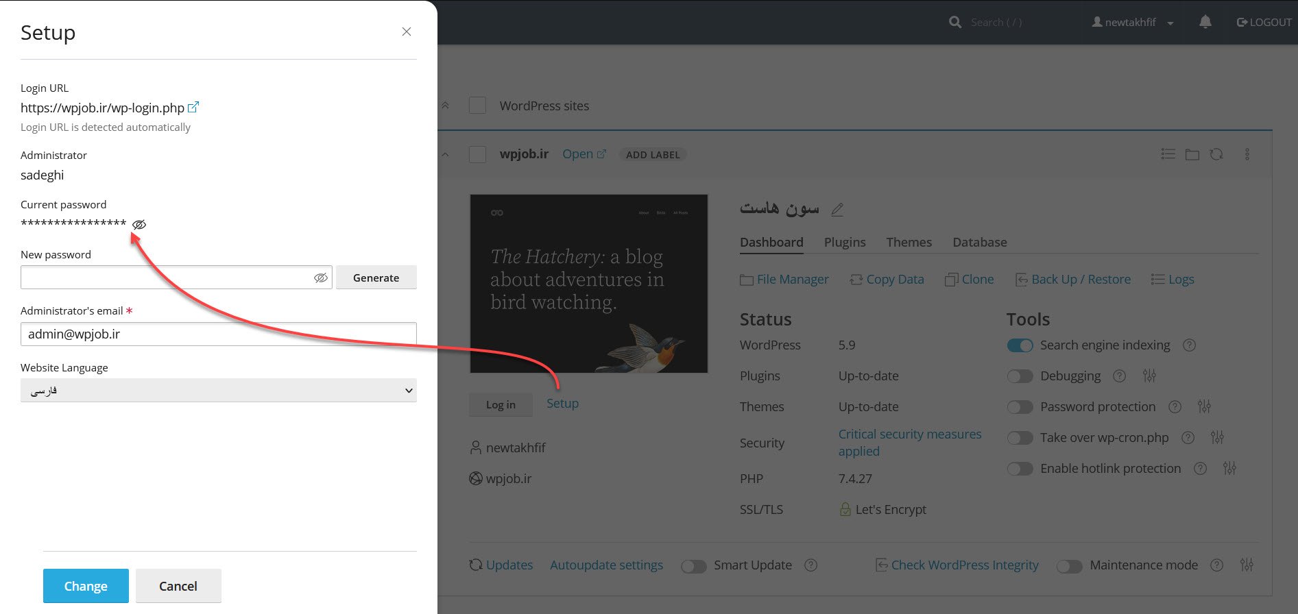Show help for Smart Update
The width and height of the screenshot is (1298, 614).
(810, 565)
